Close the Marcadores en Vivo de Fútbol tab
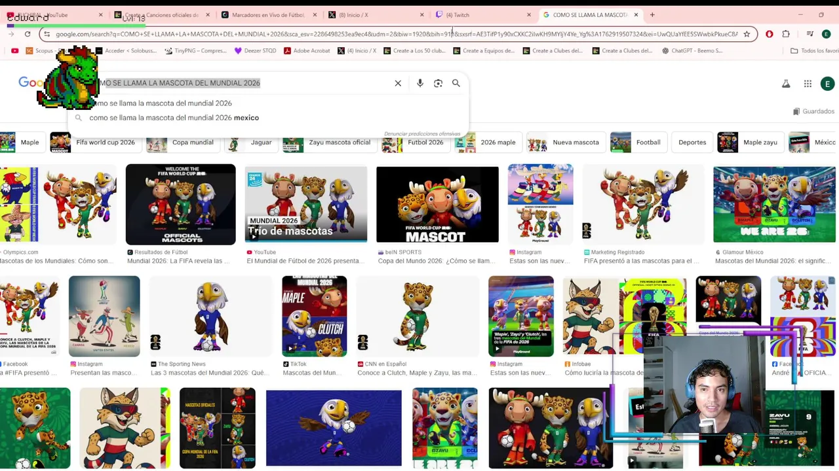Viewport: 839px width, 471px height. click(x=315, y=14)
